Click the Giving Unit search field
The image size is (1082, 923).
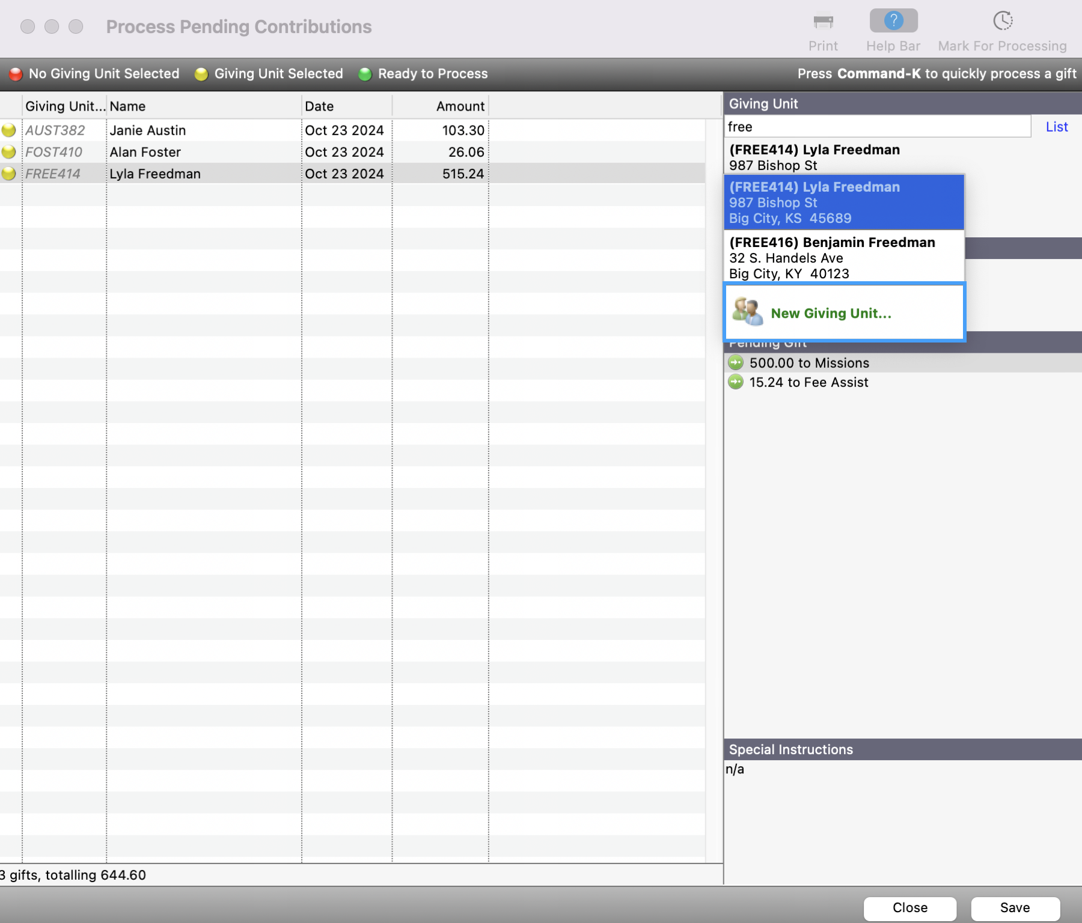(876, 127)
